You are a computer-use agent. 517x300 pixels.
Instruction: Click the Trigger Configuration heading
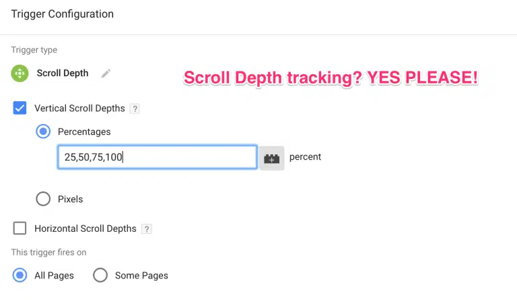coord(63,14)
